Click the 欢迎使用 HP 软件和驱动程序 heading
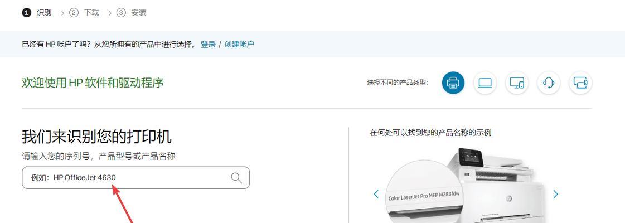This screenshot has width=625, height=223. 93,83
